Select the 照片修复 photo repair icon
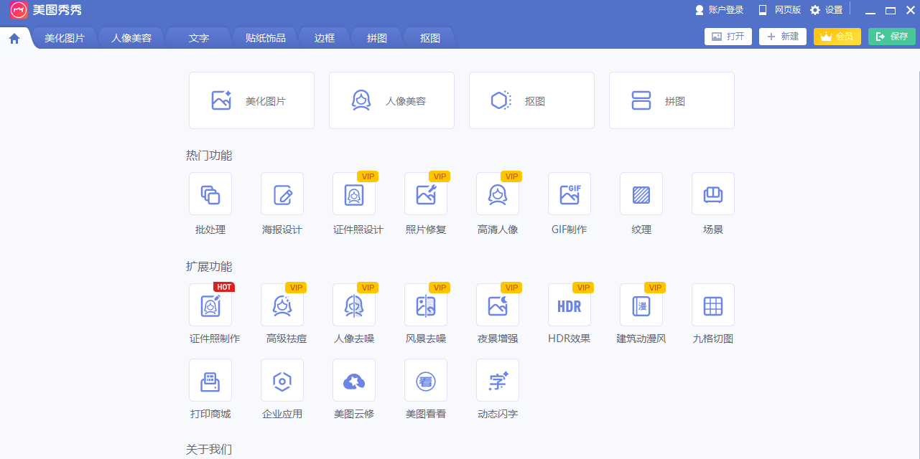Screen dimensions: 920x459 426,194
